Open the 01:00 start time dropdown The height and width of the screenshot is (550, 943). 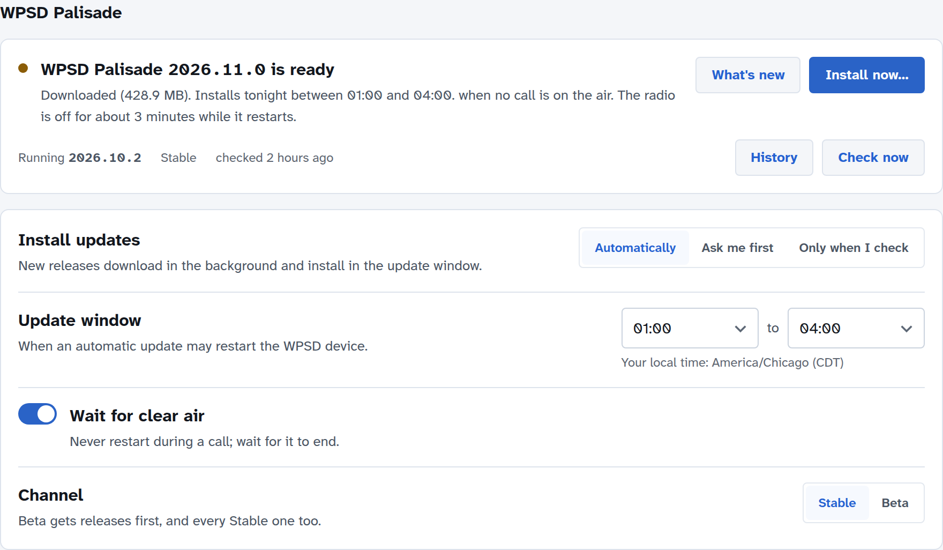click(x=690, y=328)
